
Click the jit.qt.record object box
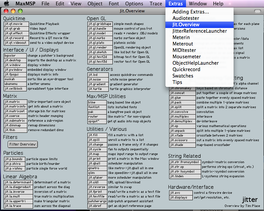click(x=16, y=38)
